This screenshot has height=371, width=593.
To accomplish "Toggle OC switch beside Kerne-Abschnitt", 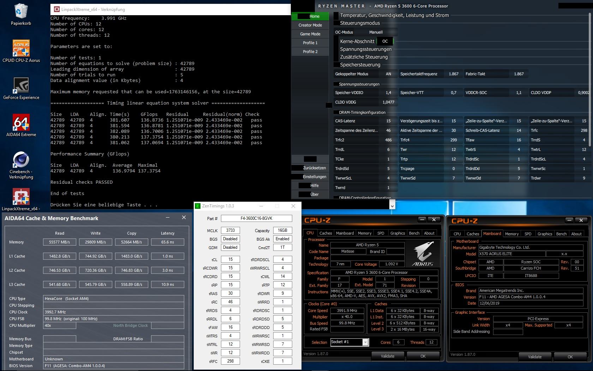I will pyautogui.click(x=385, y=41).
